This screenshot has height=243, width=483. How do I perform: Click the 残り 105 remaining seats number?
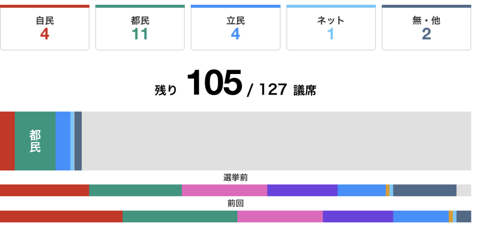tap(215, 83)
